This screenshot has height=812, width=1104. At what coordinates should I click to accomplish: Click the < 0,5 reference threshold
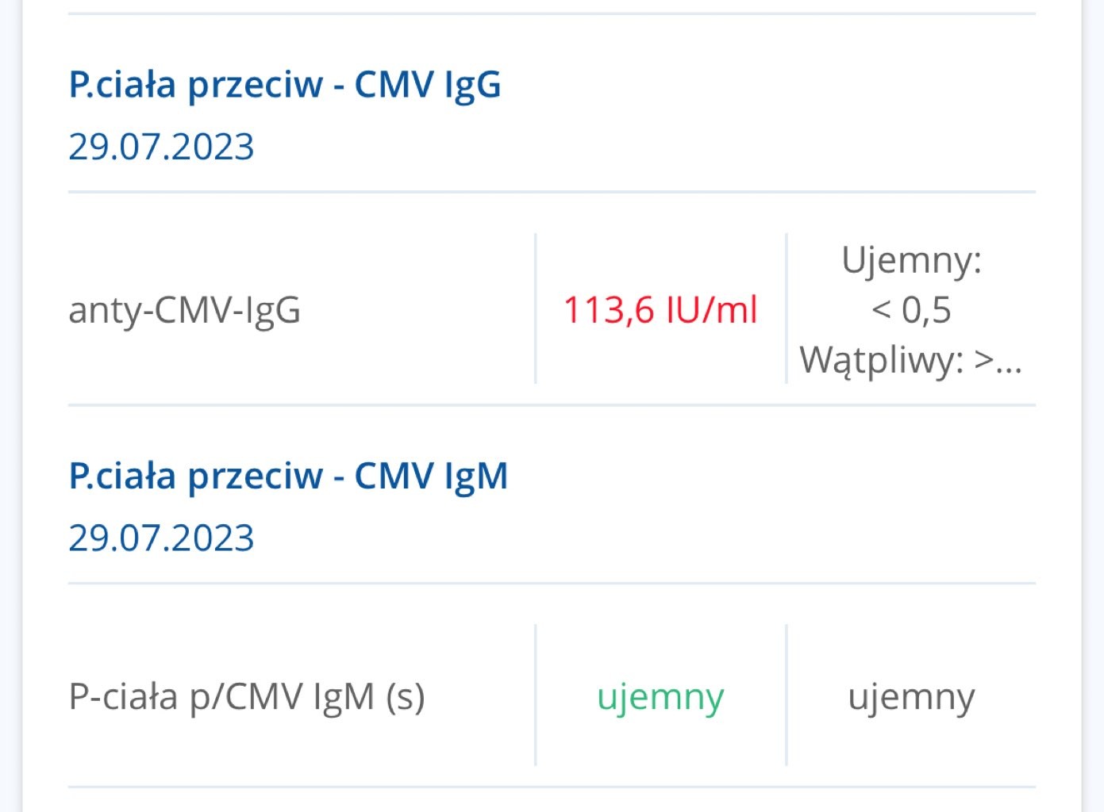point(911,309)
